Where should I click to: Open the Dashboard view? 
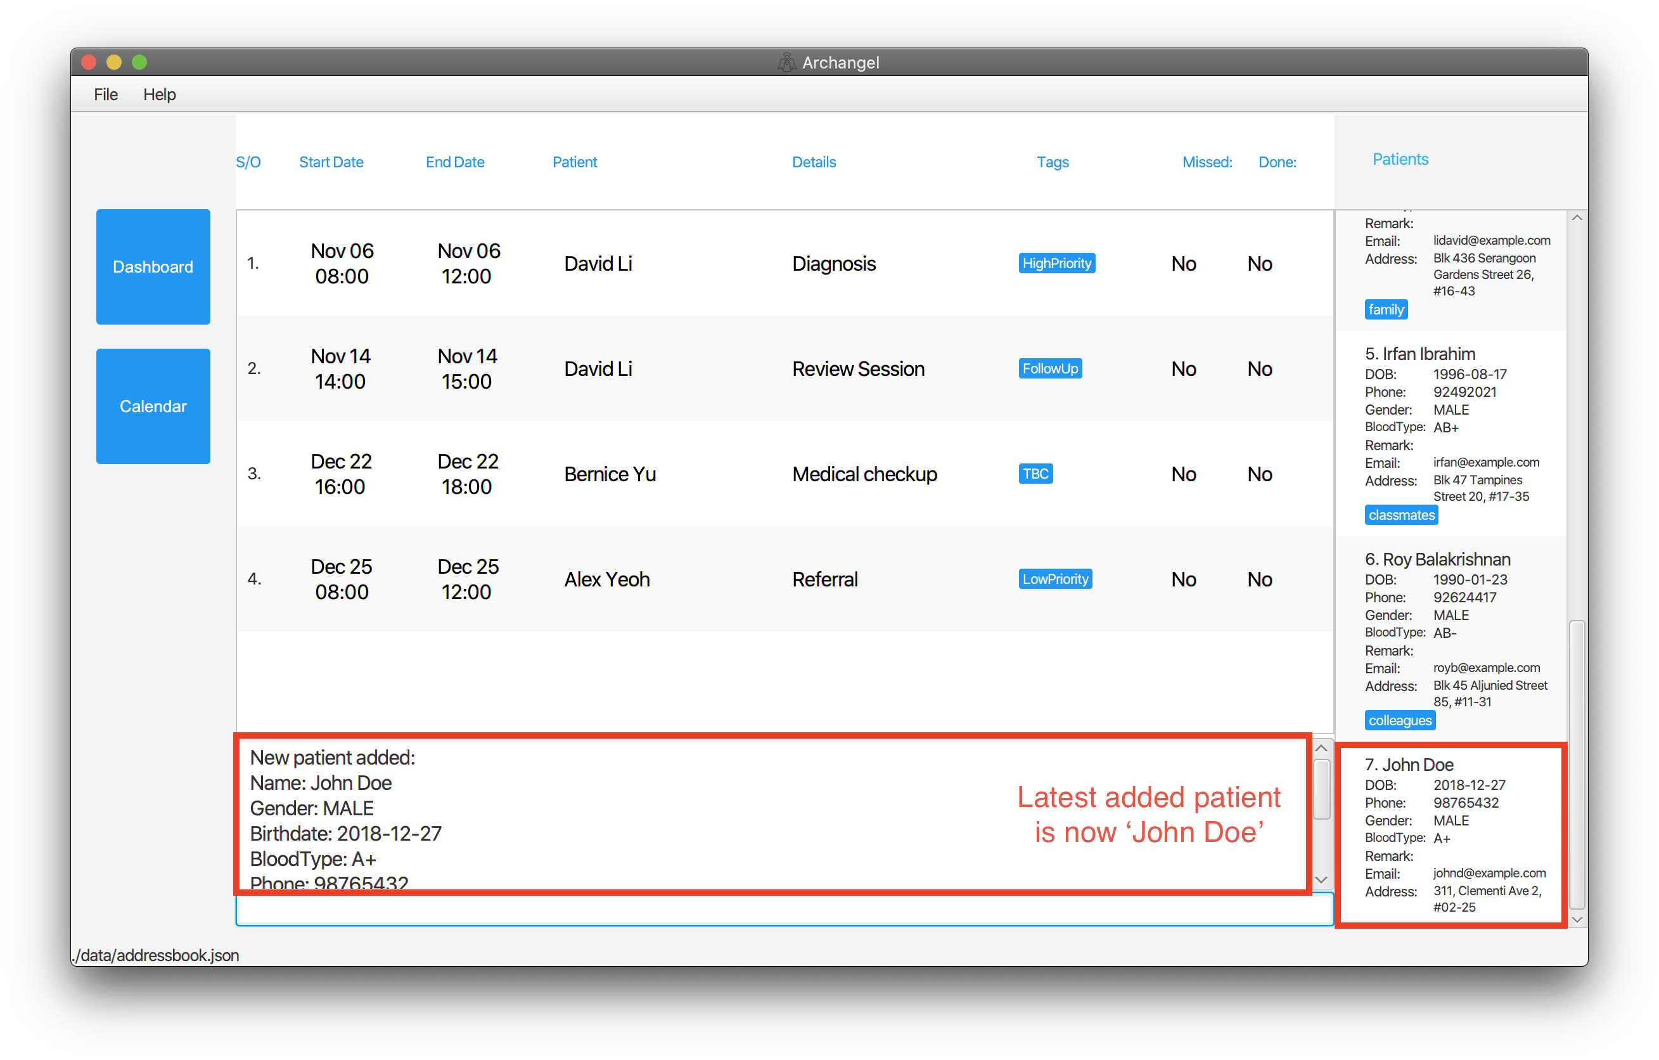coord(153,267)
